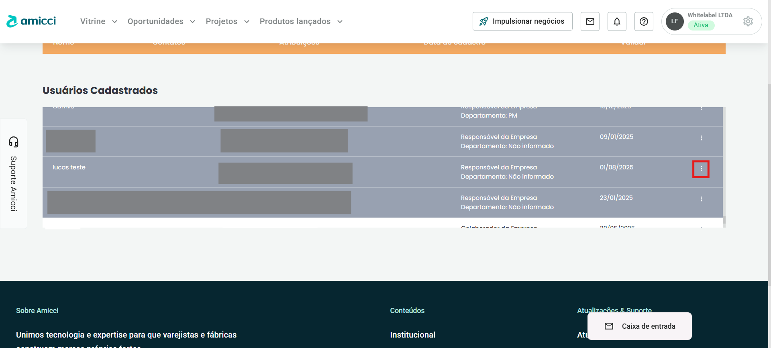Expand the Vitrine dropdown menu
The image size is (771, 348).
point(98,21)
